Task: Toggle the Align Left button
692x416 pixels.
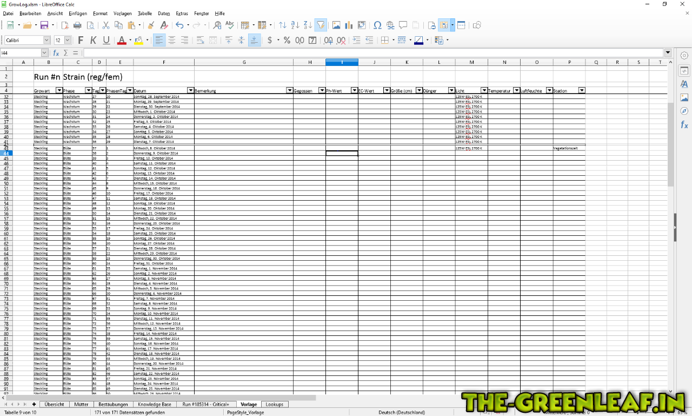Action: pyautogui.click(x=159, y=40)
